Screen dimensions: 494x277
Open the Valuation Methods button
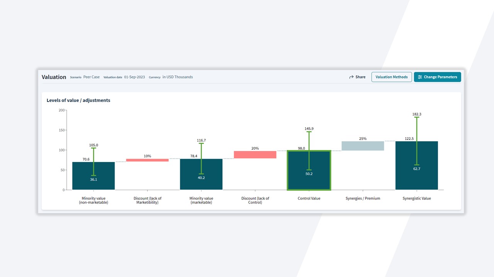tap(391, 77)
